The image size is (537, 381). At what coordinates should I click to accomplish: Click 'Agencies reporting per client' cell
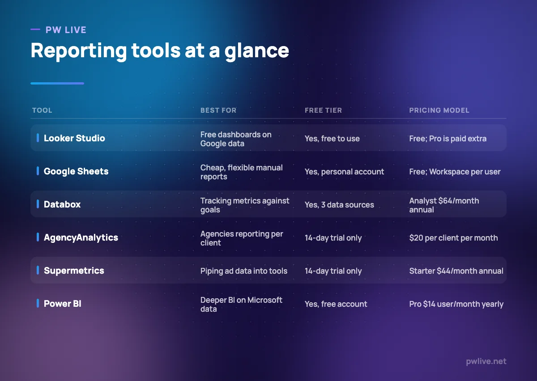242,238
